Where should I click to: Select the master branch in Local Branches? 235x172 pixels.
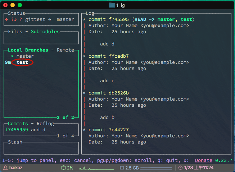pos(25,56)
